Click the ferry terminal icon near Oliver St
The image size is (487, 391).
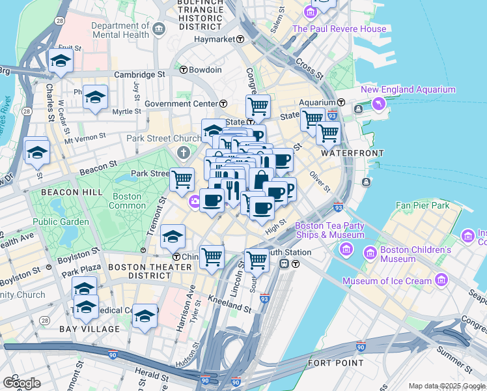(x=367, y=182)
